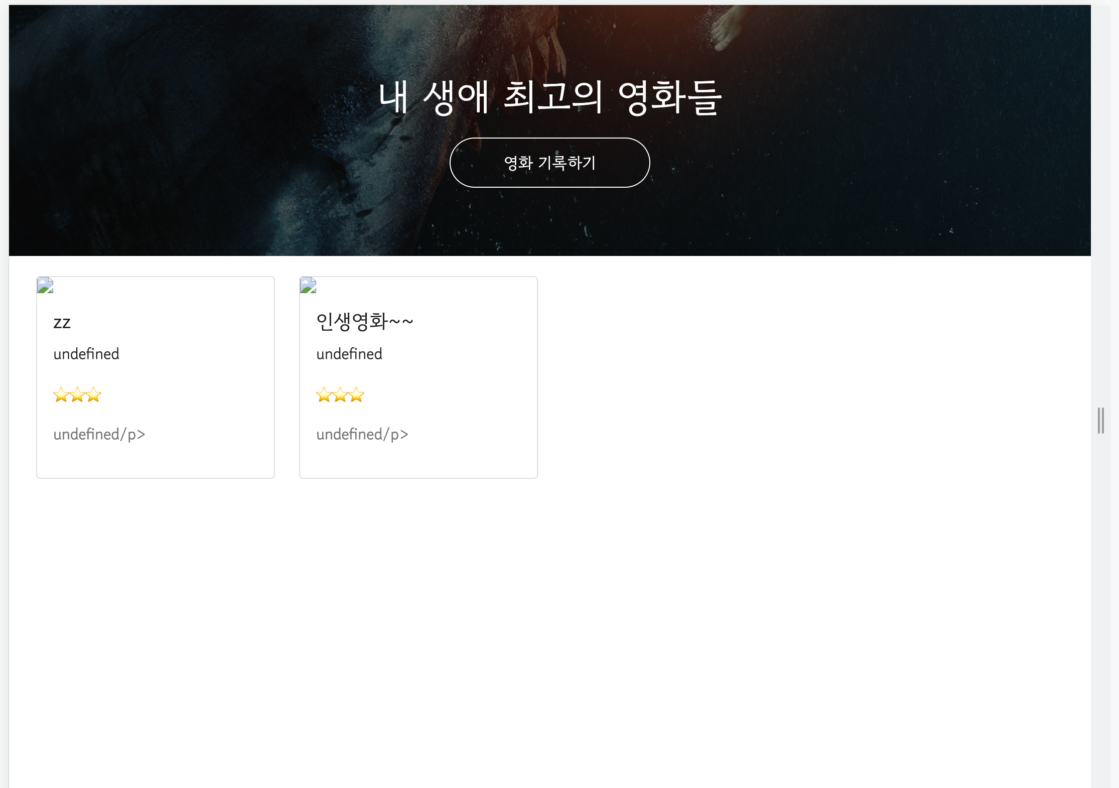
Task: Select the 인생영화~~ card title
Action: (x=365, y=322)
